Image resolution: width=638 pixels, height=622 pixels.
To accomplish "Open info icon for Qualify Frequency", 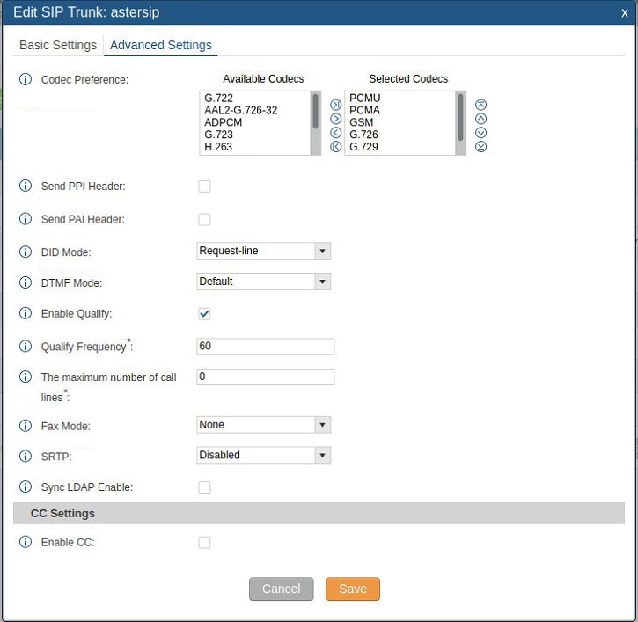I will [x=26, y=346].
